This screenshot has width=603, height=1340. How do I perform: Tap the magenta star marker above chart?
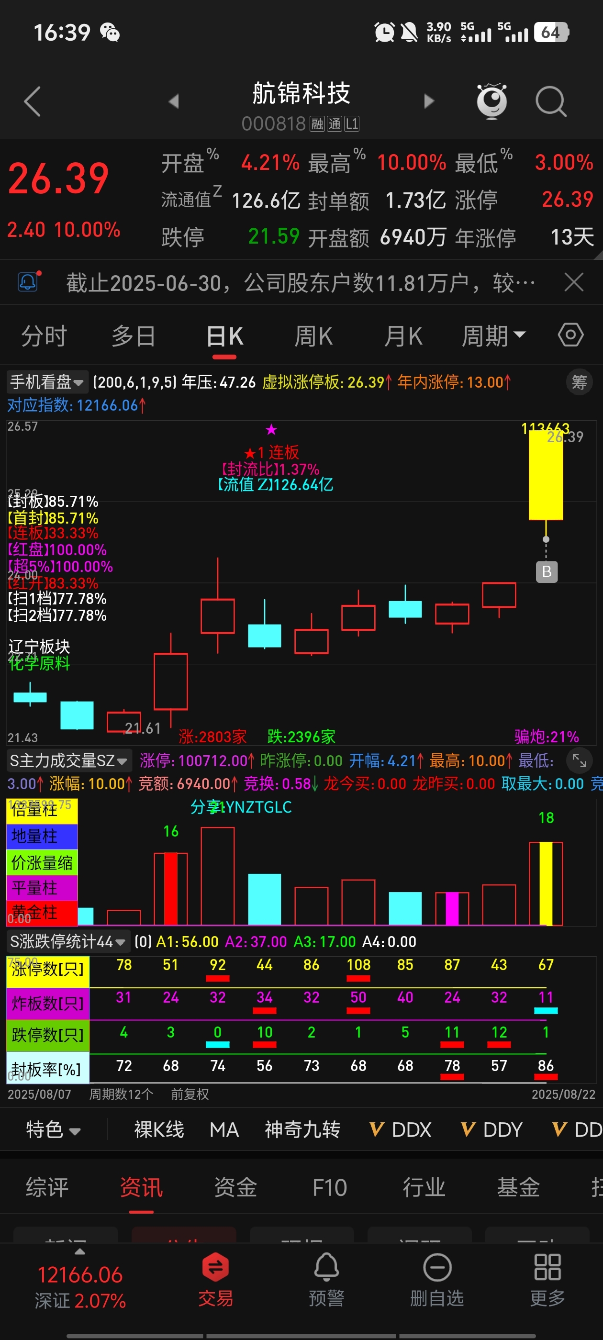pos(271,430)
